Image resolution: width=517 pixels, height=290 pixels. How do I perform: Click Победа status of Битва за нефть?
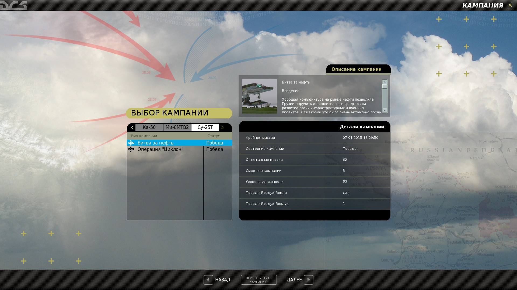click(215, 143)
